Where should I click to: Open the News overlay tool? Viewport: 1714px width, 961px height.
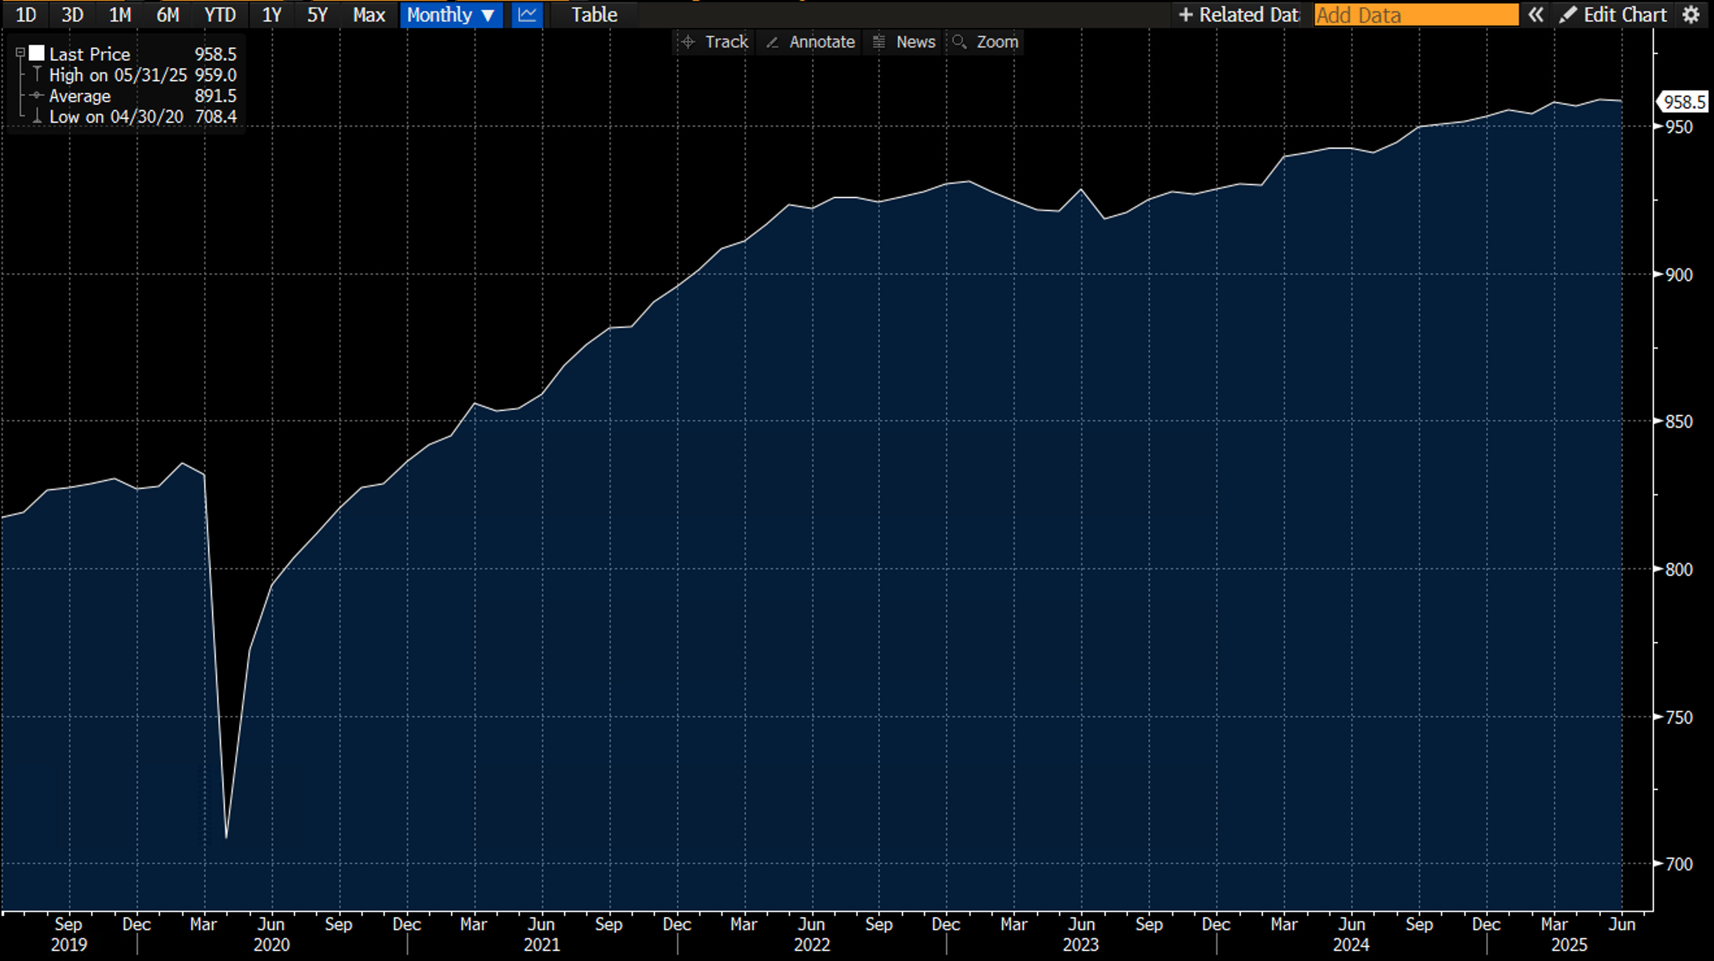tap(904, 42)
